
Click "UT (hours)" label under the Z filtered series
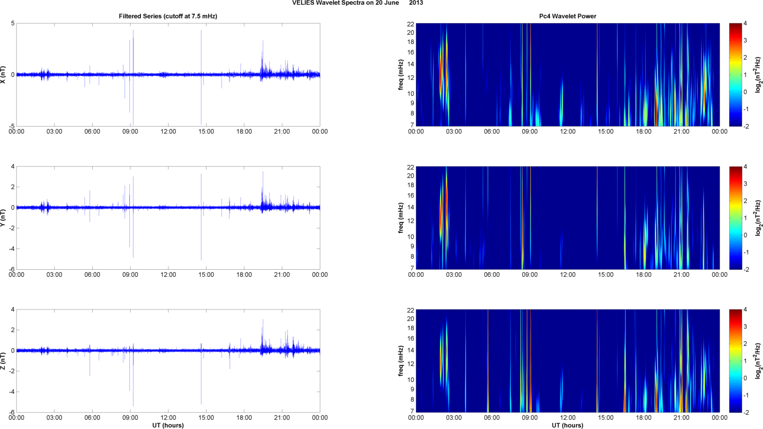pos(168,425)
